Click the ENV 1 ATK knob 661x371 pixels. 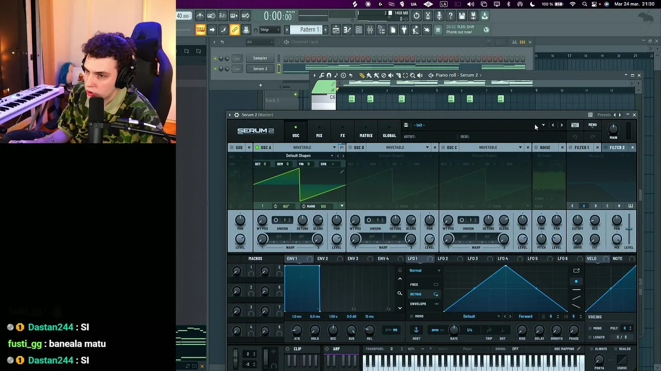(x=297, y=330)
